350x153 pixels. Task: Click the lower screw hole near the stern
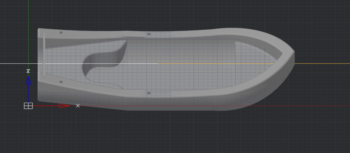tap(61, 82)
